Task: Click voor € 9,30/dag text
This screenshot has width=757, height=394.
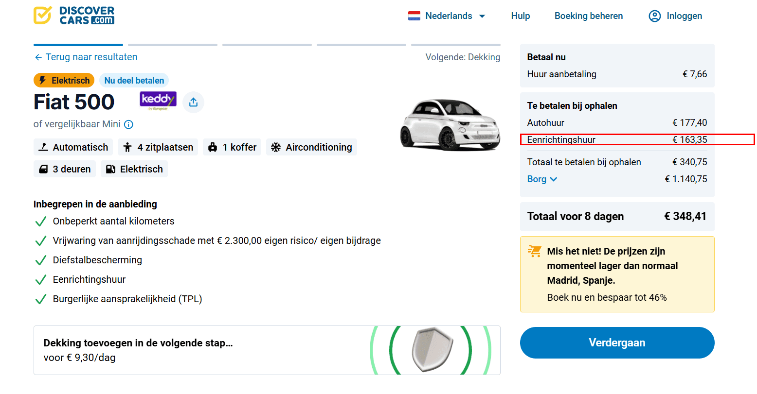Action: [79, 358]
